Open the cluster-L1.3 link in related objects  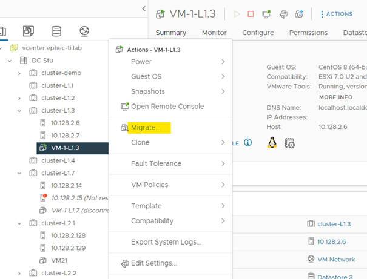334,224
